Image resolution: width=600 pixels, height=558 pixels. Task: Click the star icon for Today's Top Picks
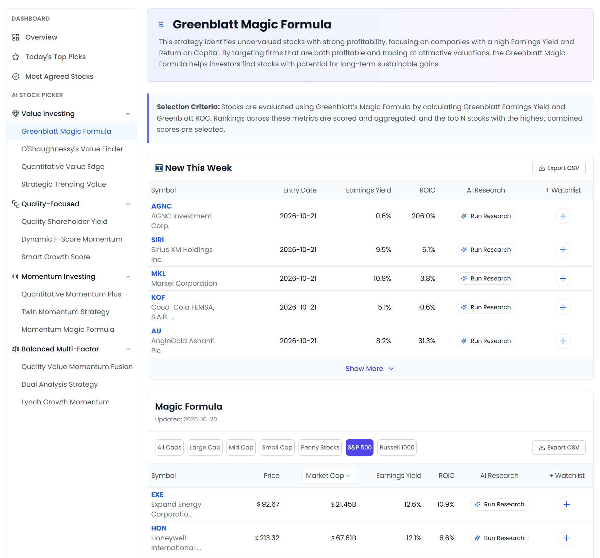tap(16, 57)
